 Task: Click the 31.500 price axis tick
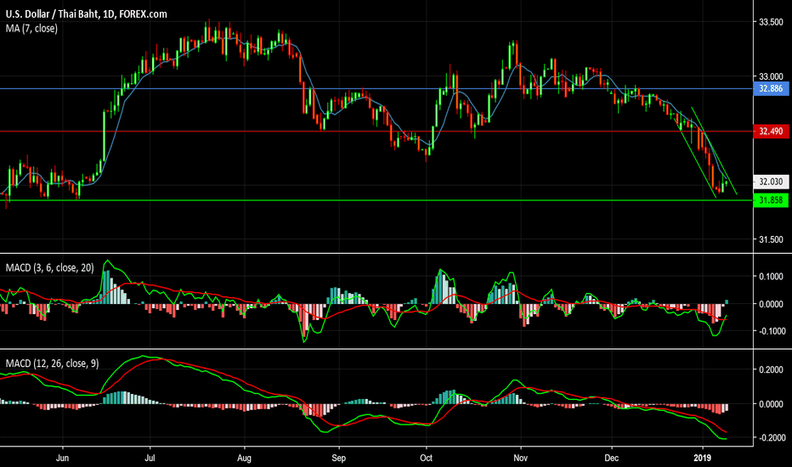pos(771,239)
